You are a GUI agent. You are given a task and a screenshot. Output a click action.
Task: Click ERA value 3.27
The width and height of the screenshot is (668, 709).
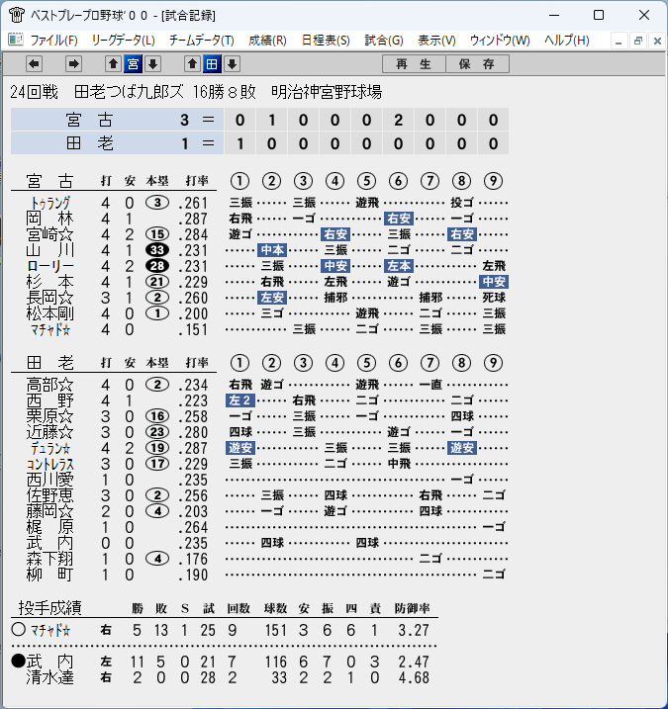click(x=414, y=630)
